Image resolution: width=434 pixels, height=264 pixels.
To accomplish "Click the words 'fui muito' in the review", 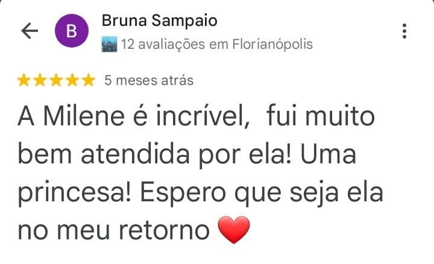I will (x=321, y=116).
